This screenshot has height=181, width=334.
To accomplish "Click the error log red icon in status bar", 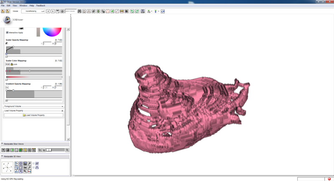I will coord(329,179).
